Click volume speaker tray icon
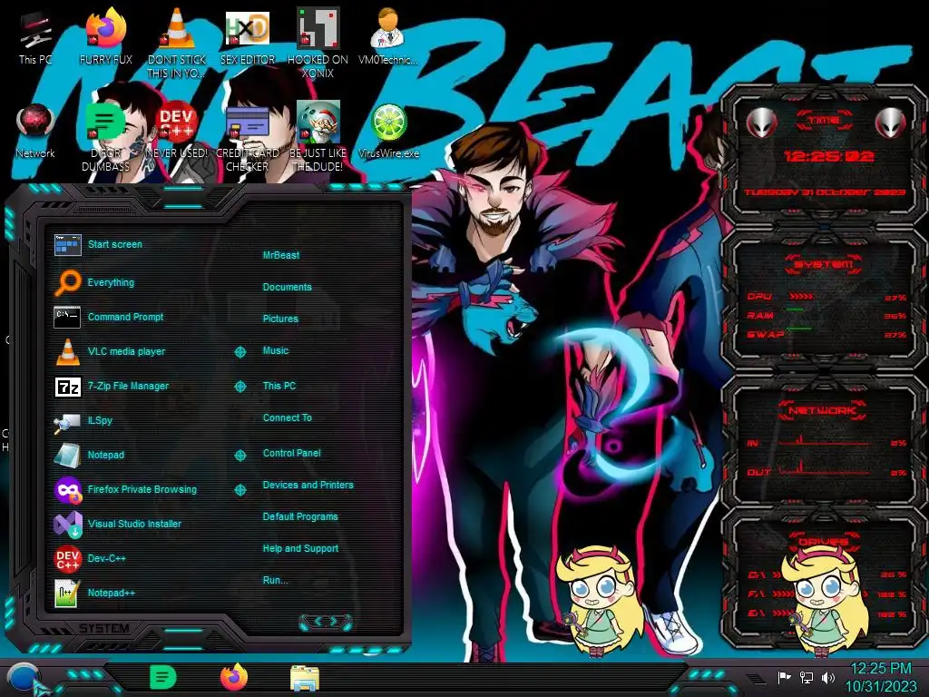This screenshot has width=929, height=697. [x=828, y=677]
